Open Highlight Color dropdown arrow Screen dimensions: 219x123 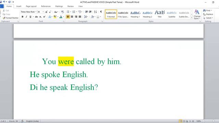[58, 17]
